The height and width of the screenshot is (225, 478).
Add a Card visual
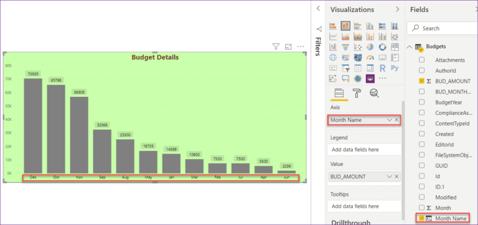click(382, 58)
